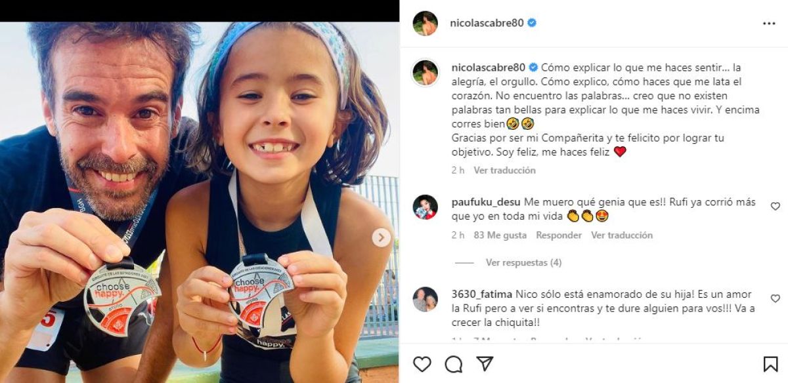Advance to the next photo with the arrow
Viewport: 788px width, 383px height.
382,237
